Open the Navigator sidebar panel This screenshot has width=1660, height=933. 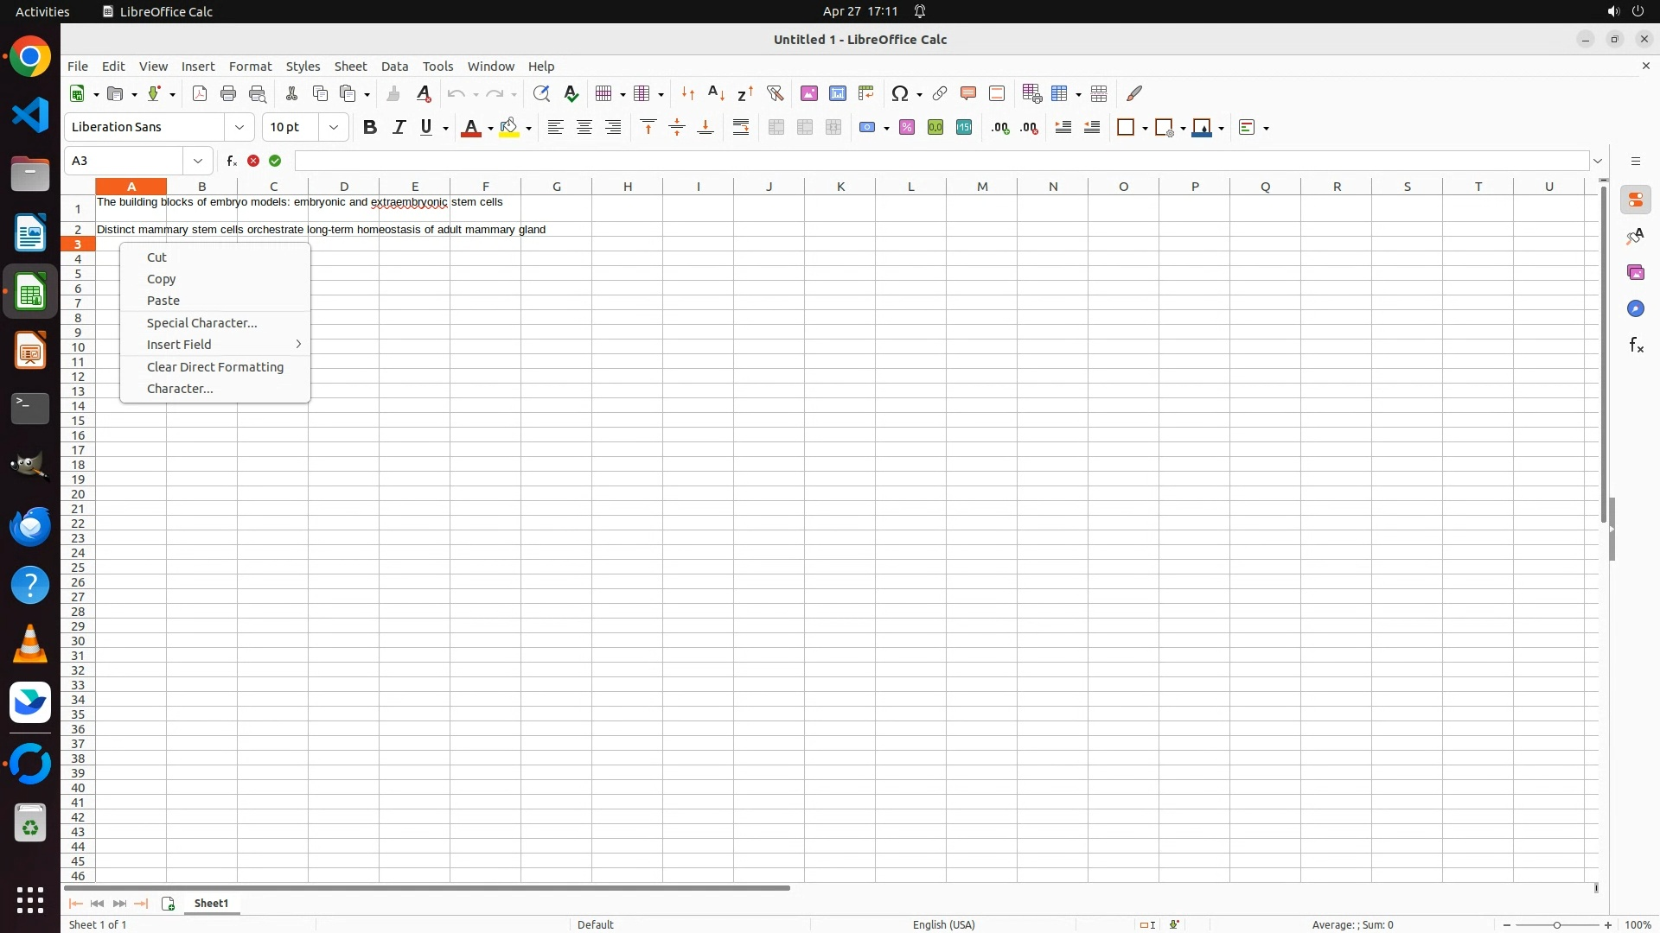tap(1636, 309)
